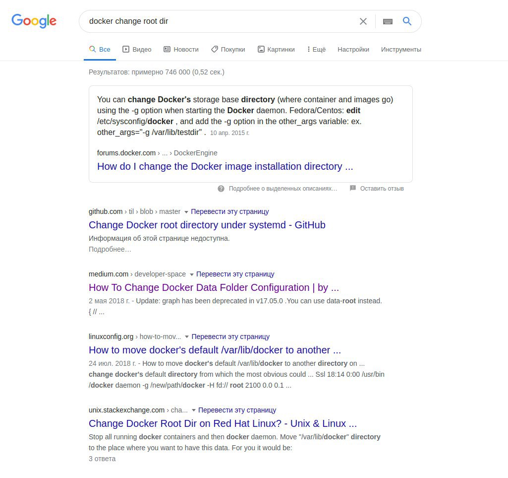Open the on-screen keyboard icon

point(388,21)
